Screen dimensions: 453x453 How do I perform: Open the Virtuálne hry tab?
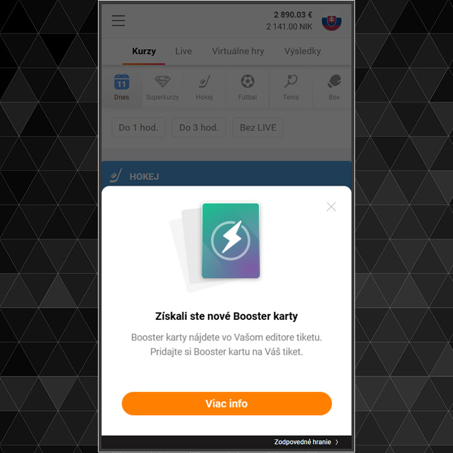(238, 51)
